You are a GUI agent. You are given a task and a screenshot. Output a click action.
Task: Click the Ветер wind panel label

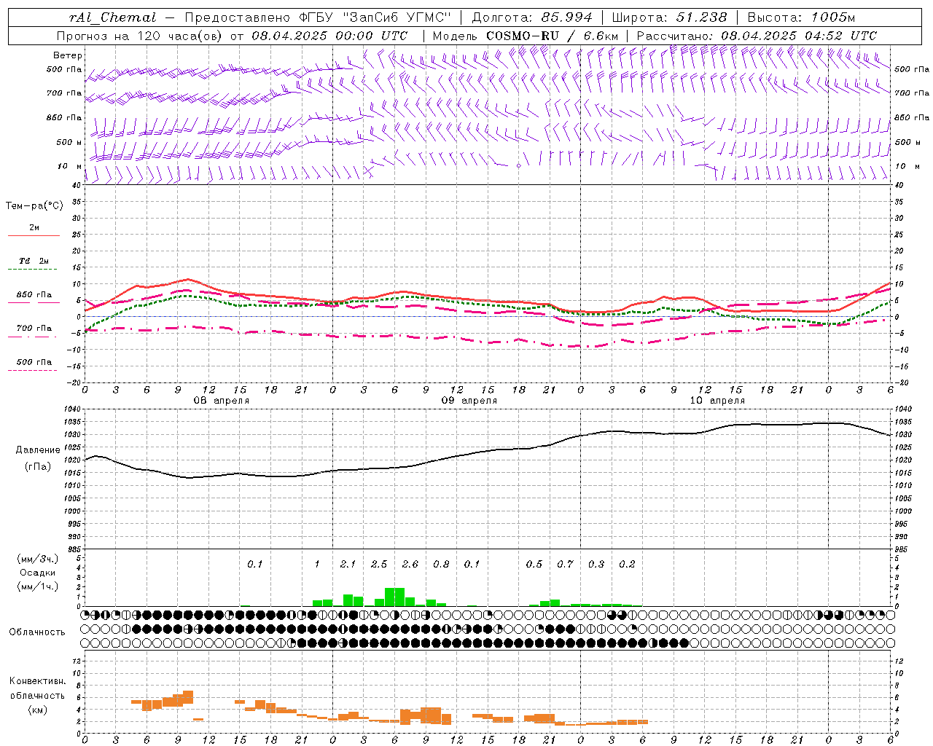[x=68, y=55]
